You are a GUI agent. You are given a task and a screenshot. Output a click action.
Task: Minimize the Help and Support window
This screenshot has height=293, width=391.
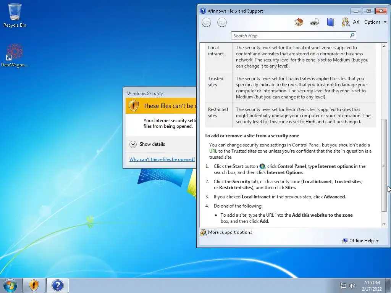click(x=356, y=11)
